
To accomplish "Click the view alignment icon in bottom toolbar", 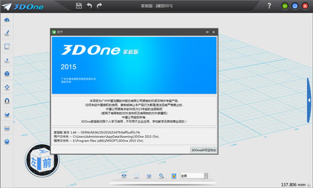I will [137, 176].
